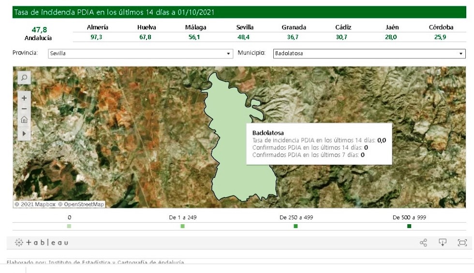Click the Tableau share icon
This screenshot has width=474, height=273.
[424, 243]
